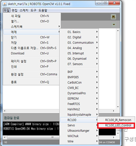Image resolution: width=136 pixels, height=146 pixels.
Task: Open the 도구 menu
Action: click(33, 10)
